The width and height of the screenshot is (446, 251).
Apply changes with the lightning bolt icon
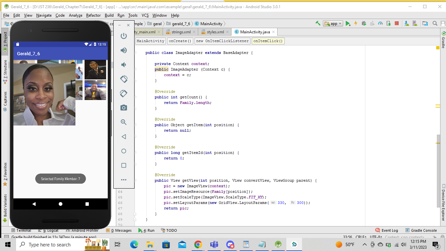pyautogui.click(x=356, y=24)
